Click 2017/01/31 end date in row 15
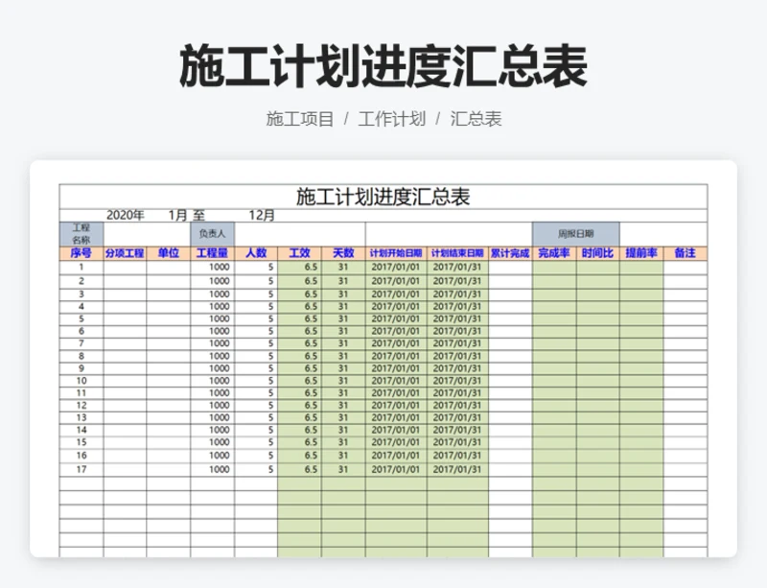The height and width of the screenshot is (588, 767). click(457, 442)
